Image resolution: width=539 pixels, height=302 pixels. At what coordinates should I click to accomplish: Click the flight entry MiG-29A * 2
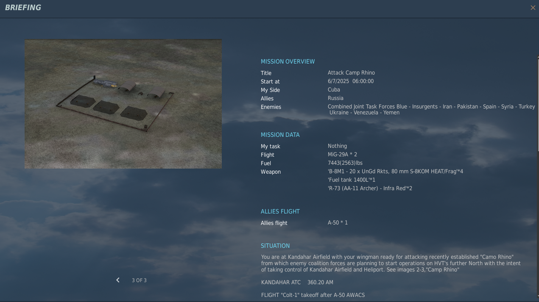click(x=342, y=155)
